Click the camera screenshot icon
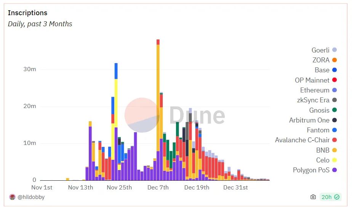Image resolution: width=352 pixels, height=210 pixels. pyautogui.click(x=313, y=197)
